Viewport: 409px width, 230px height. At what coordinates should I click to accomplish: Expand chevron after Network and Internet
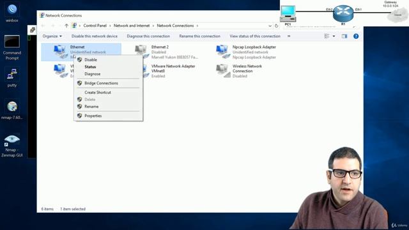click(153, 26)
